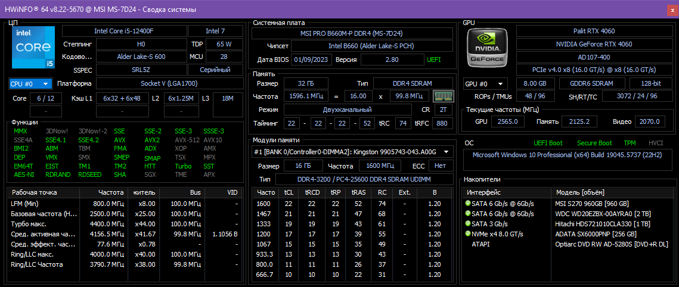Click the Intel Core i5 logo
679x287 pixels.
(33, 47)
